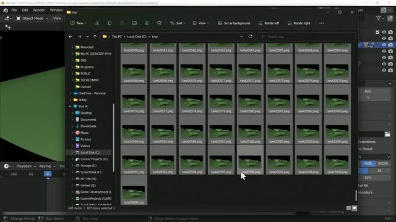
Task: Click the frame 0 playhead marker in timeline
Action: [48, 174]
